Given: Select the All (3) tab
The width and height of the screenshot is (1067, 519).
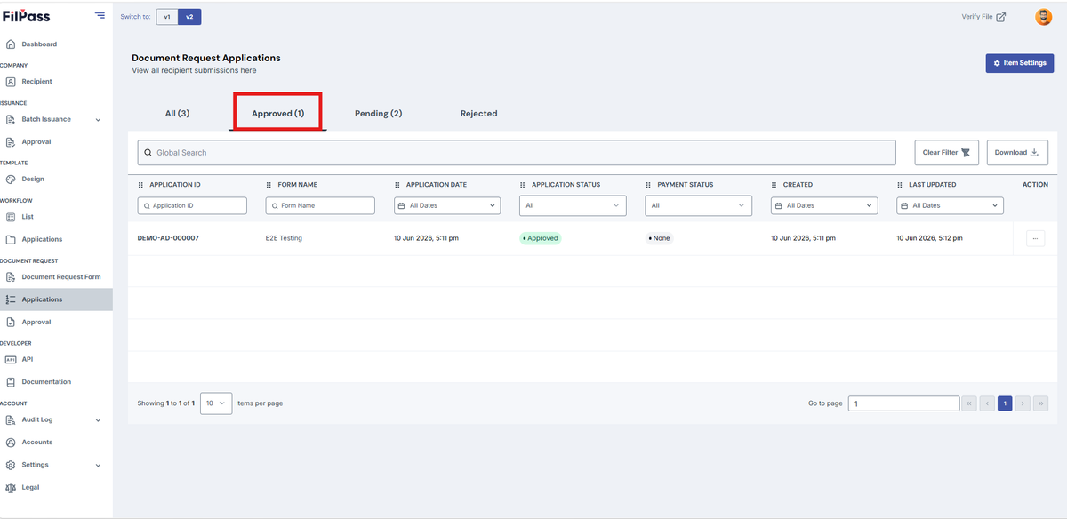Looking at the screenshot, I should click(177, 114).
